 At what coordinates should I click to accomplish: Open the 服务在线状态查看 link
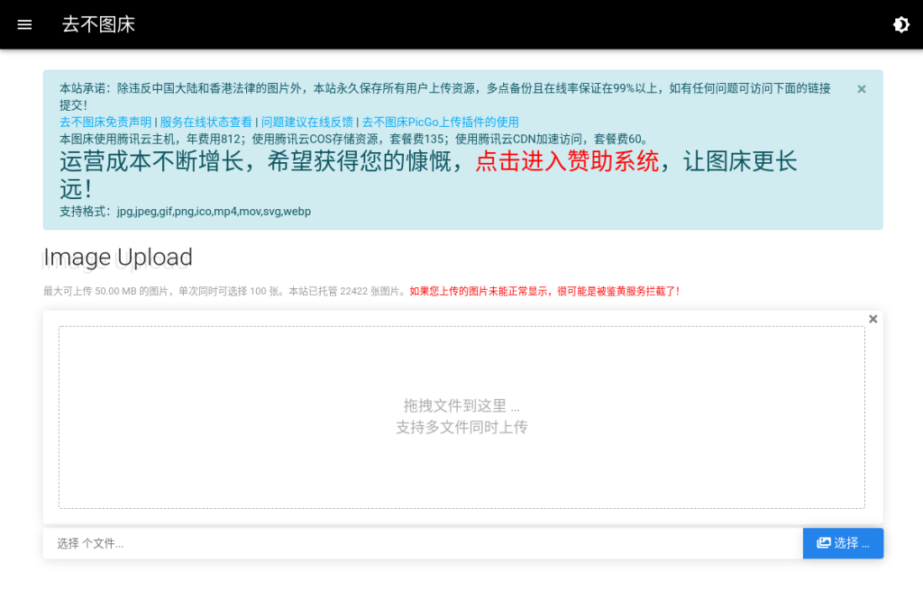tap(206, 122)
